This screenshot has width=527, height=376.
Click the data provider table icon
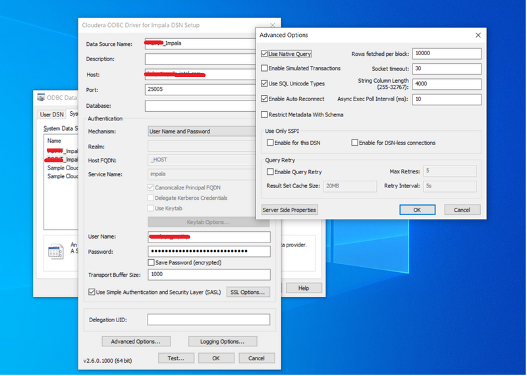click(55, 251)
